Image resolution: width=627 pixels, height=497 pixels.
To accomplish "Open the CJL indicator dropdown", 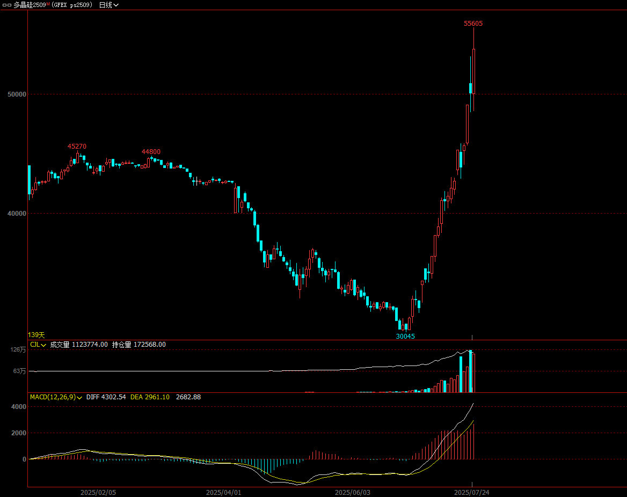I will 38,345.
